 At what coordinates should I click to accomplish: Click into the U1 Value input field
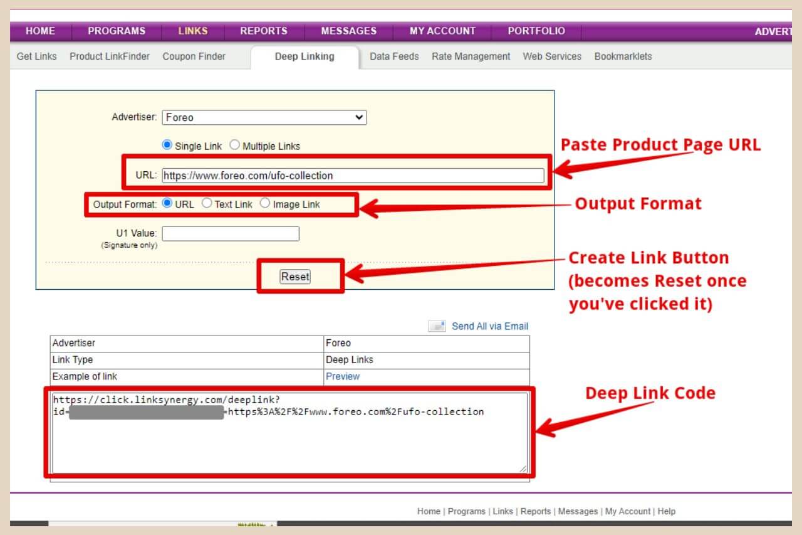(231, 234)
